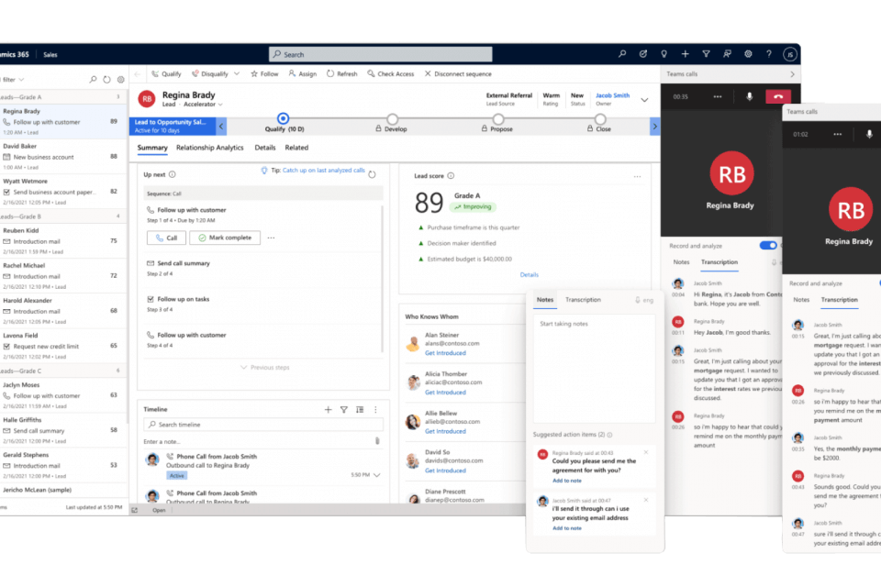
Task: Click the filter icon in the Timeline header
Action: tap(344, 410)
